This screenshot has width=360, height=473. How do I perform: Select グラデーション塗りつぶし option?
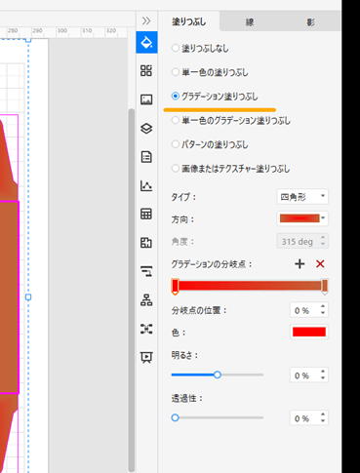[x=215, y=97]
